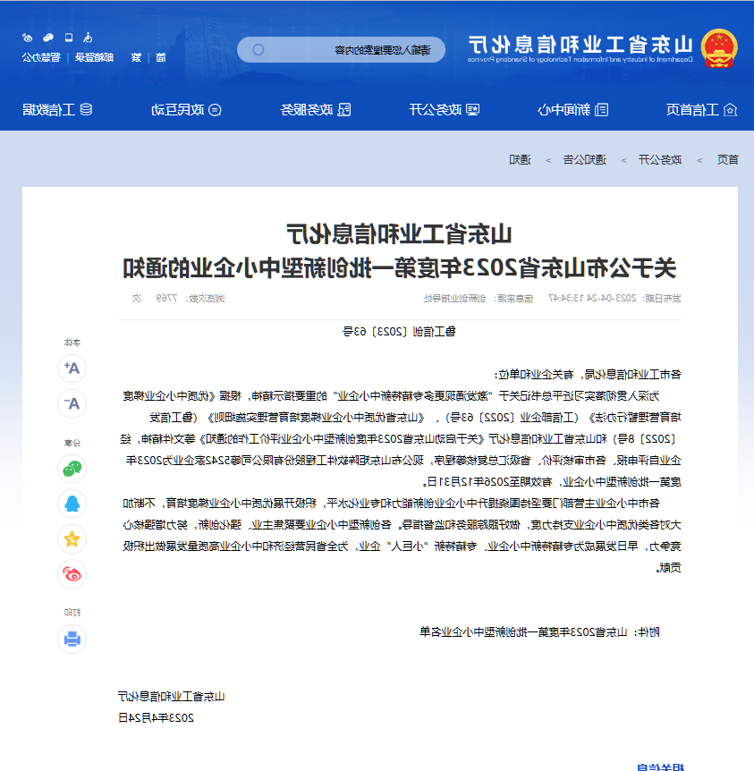Click 通知公告 in the breadcrumb
The width and height of the screenshot is (754, 771).
[x=584, y=160]
